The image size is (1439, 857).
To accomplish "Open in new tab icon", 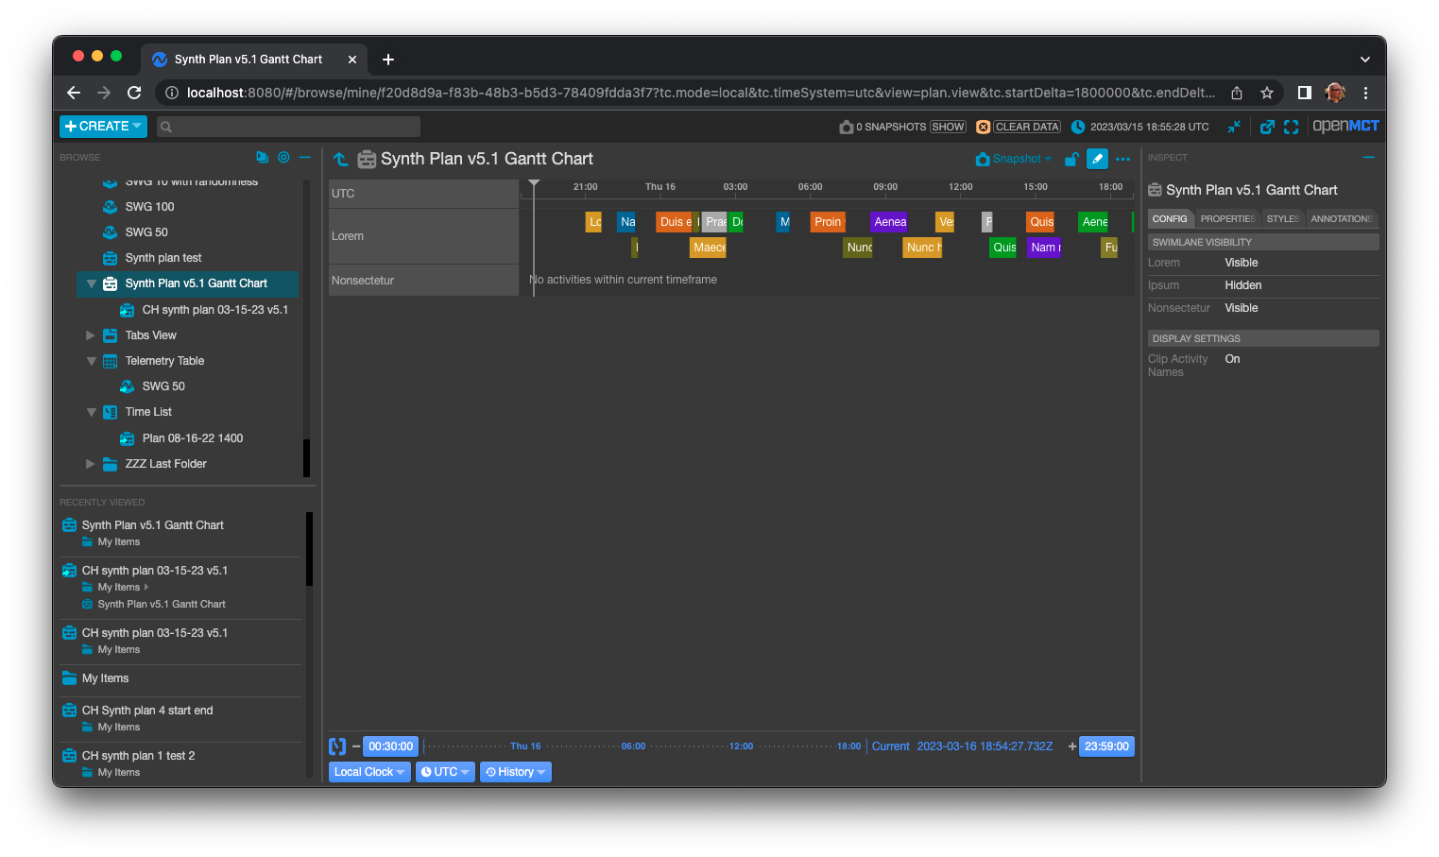I will [x=1268, y=127].
